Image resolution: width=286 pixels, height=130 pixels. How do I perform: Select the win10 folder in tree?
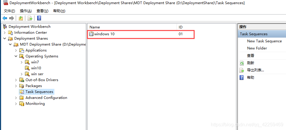coord(36,68)
